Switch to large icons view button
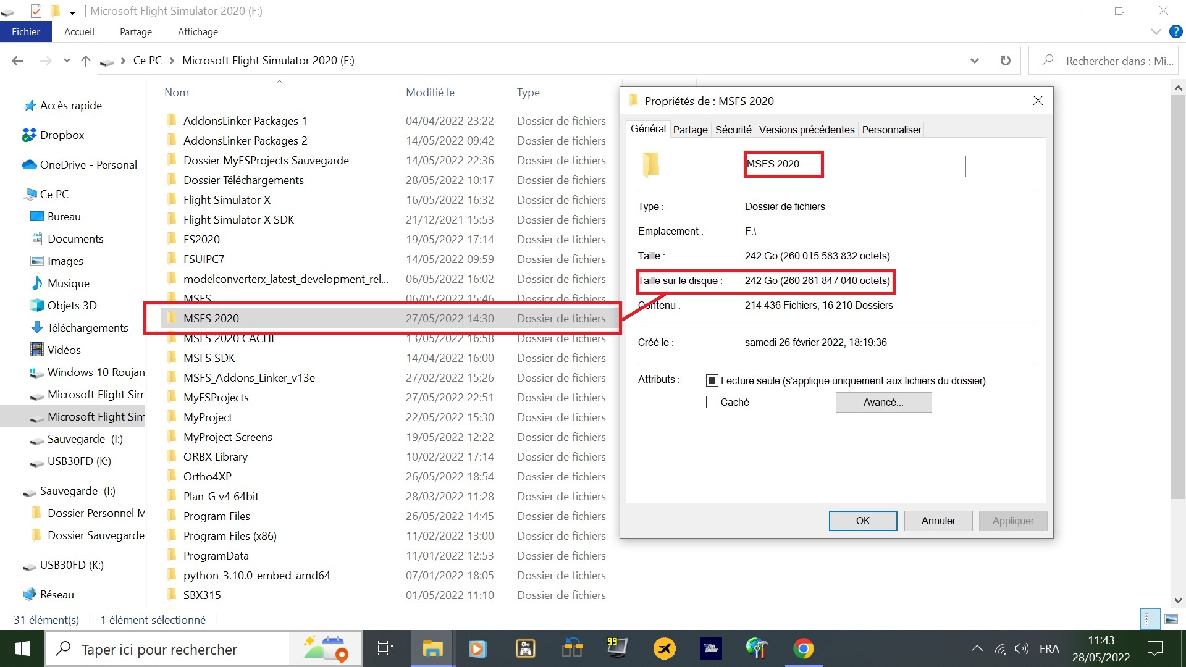 click(x=1171, y=619)
